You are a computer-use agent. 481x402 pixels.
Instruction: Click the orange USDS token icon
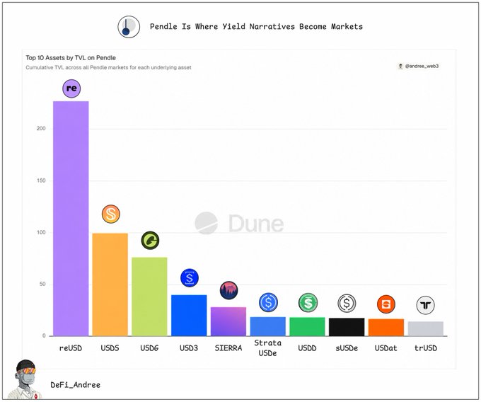coord(111,214)
